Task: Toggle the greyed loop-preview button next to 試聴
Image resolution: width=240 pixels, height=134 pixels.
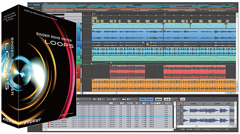Action: pos(175,99)
